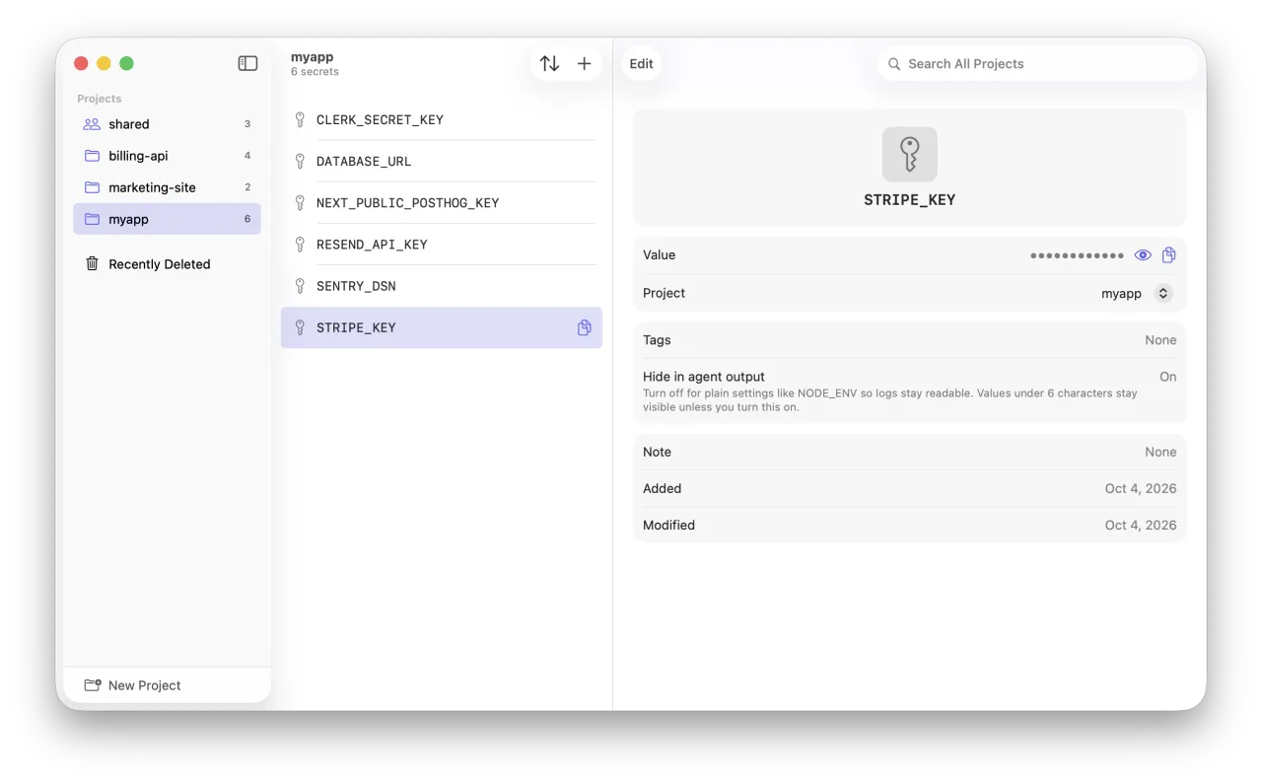Open the marketing-site project

pyautogui.click(x=167, y=187)
